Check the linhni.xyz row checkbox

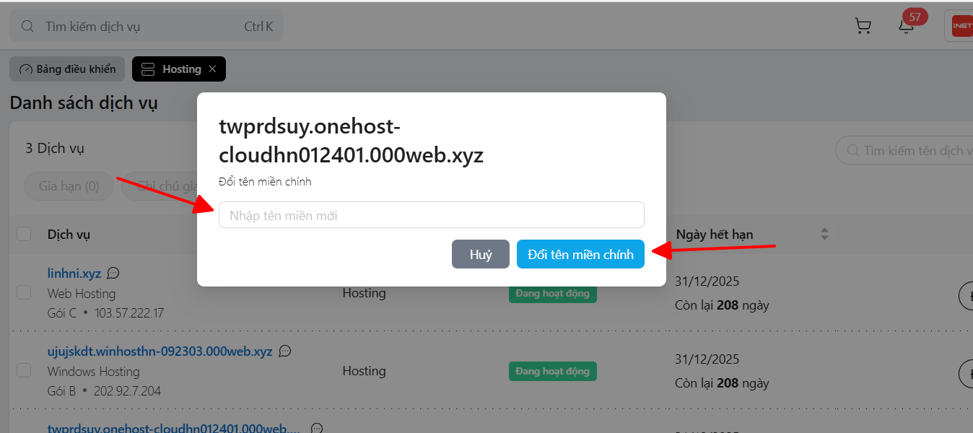click(24, 292)
